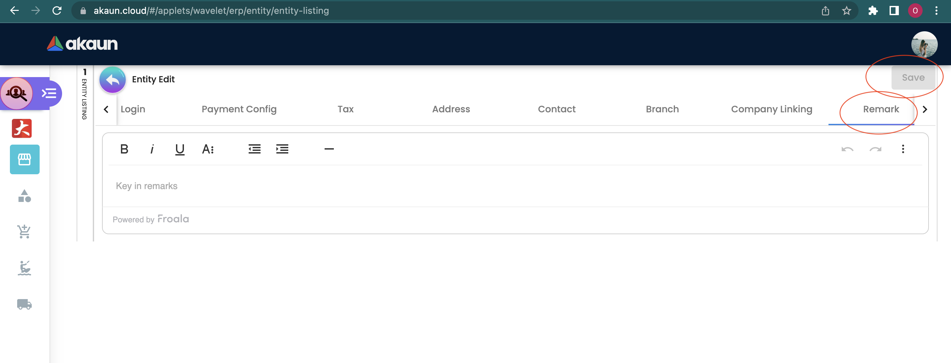Toggle underline formatting in remark editor
Screen dimensions: 951x363
coord(180,149)
